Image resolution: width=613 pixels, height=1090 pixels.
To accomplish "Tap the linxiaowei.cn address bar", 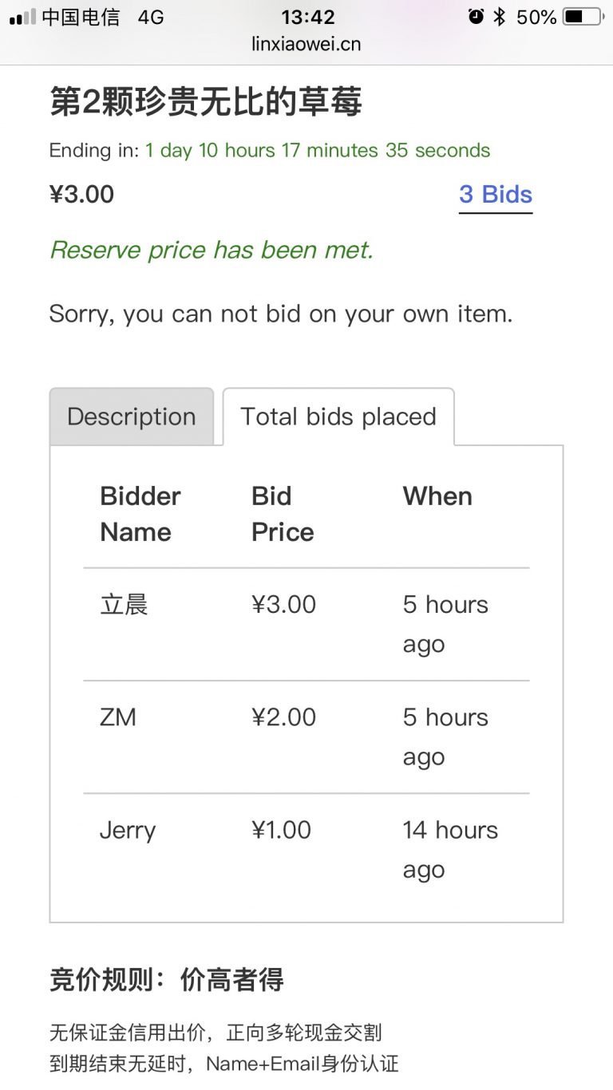I will pos(306,45).
